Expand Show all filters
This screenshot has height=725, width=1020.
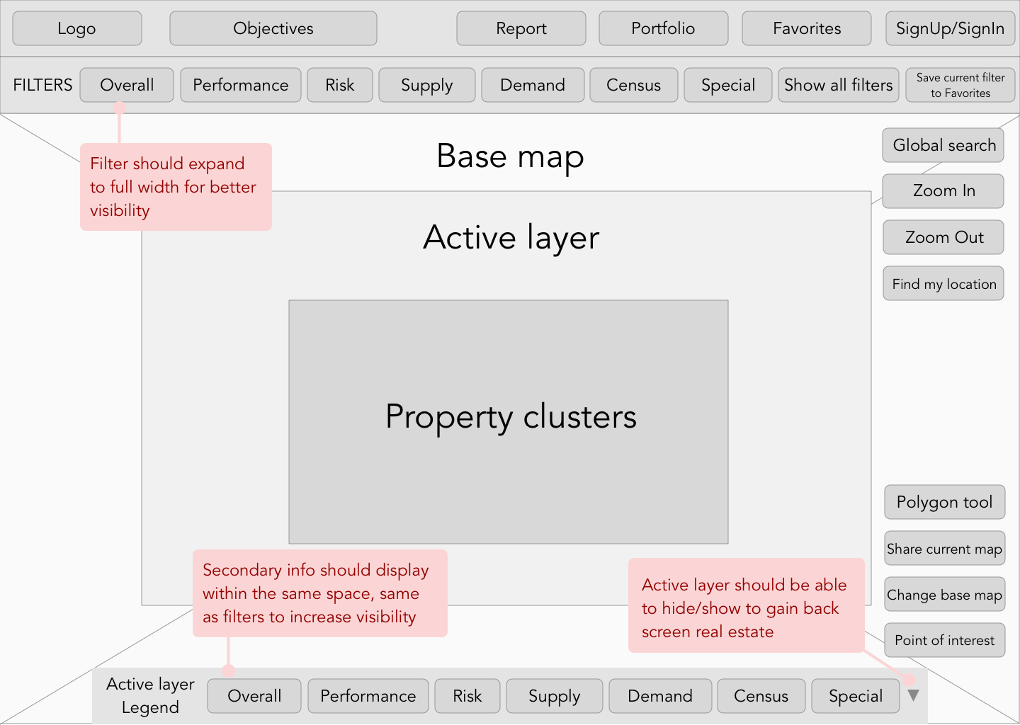point(839,85)
